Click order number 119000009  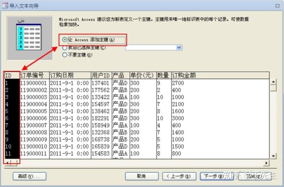[34, 139]
